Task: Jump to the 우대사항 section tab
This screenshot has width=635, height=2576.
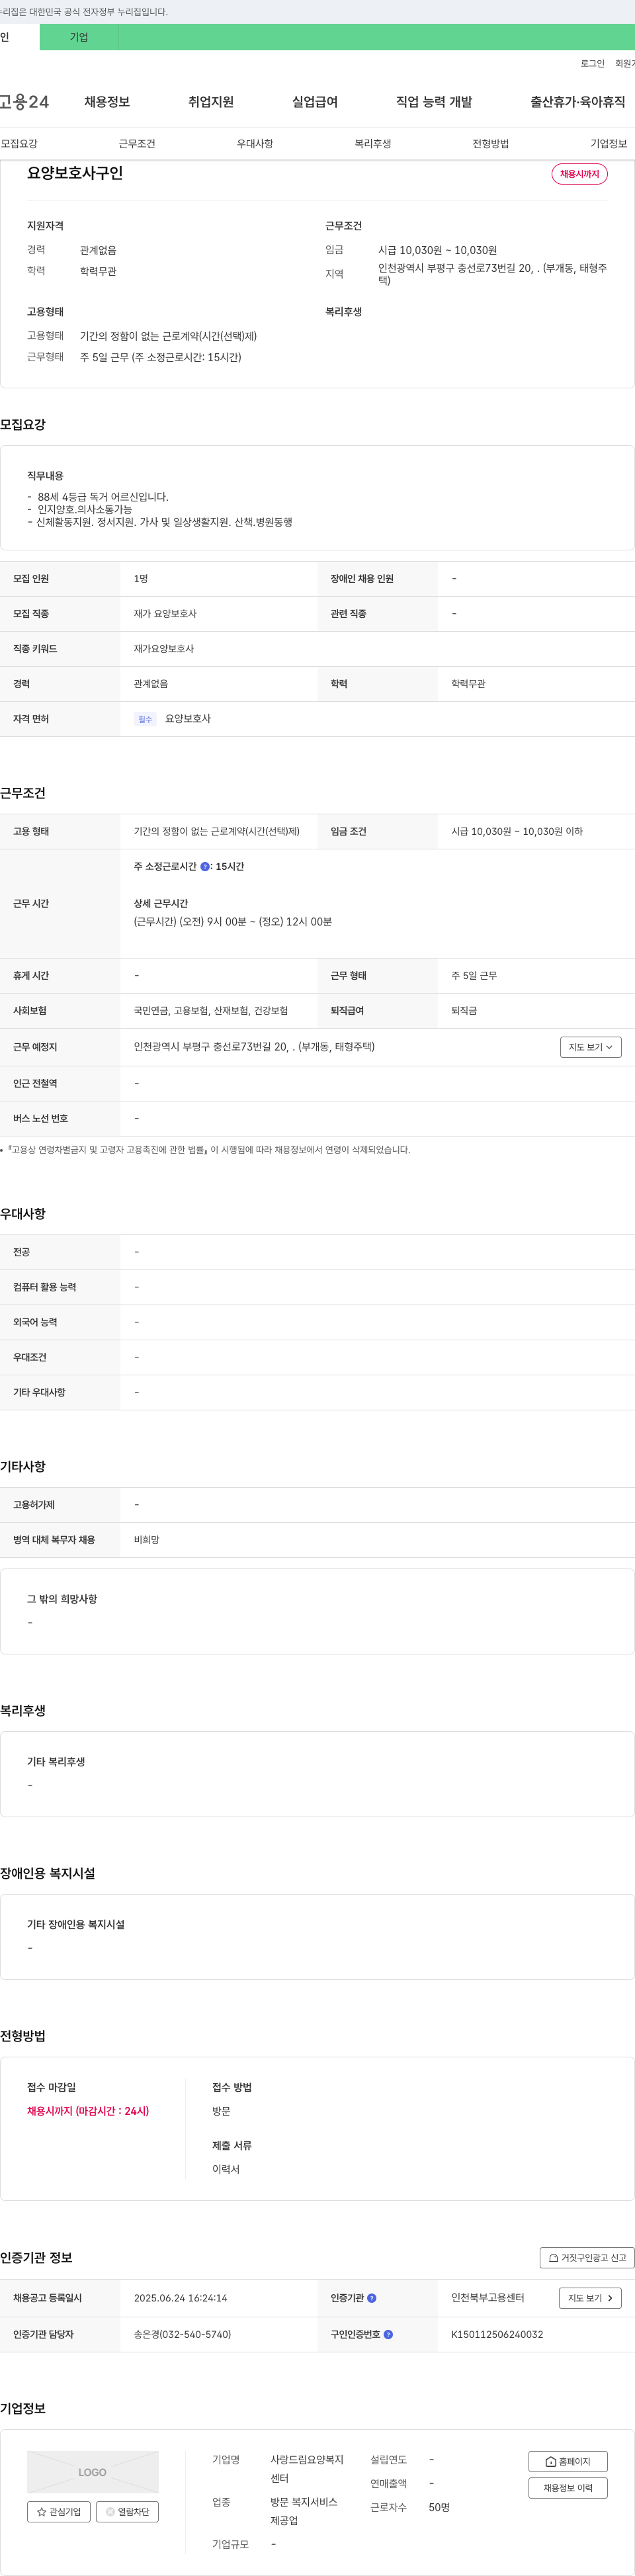Action: tap(255, 144)
